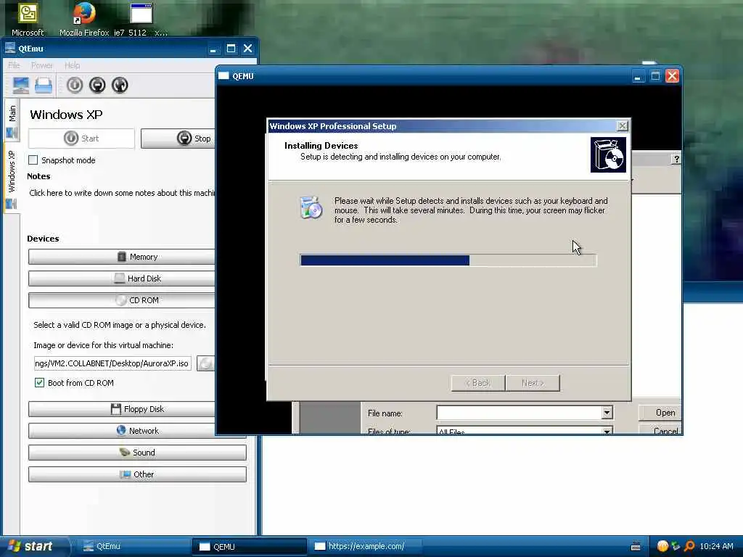Click the Start machine button
The image size is (743, 557).
click(x=81, y=139)
